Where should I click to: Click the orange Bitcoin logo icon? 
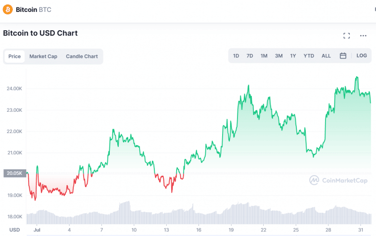click(x=8, y=9)
